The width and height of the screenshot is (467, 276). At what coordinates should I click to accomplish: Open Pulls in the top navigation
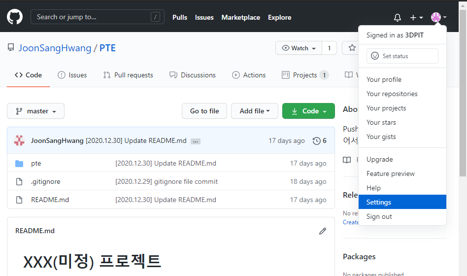[x=180, y=18]
